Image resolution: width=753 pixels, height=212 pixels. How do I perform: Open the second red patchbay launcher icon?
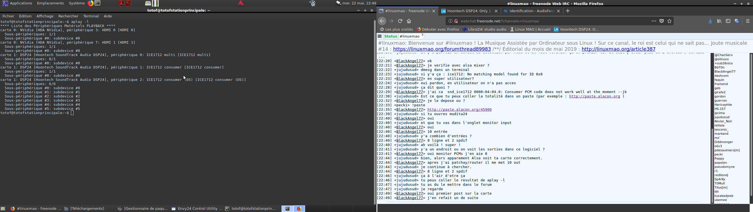[128, 3]
